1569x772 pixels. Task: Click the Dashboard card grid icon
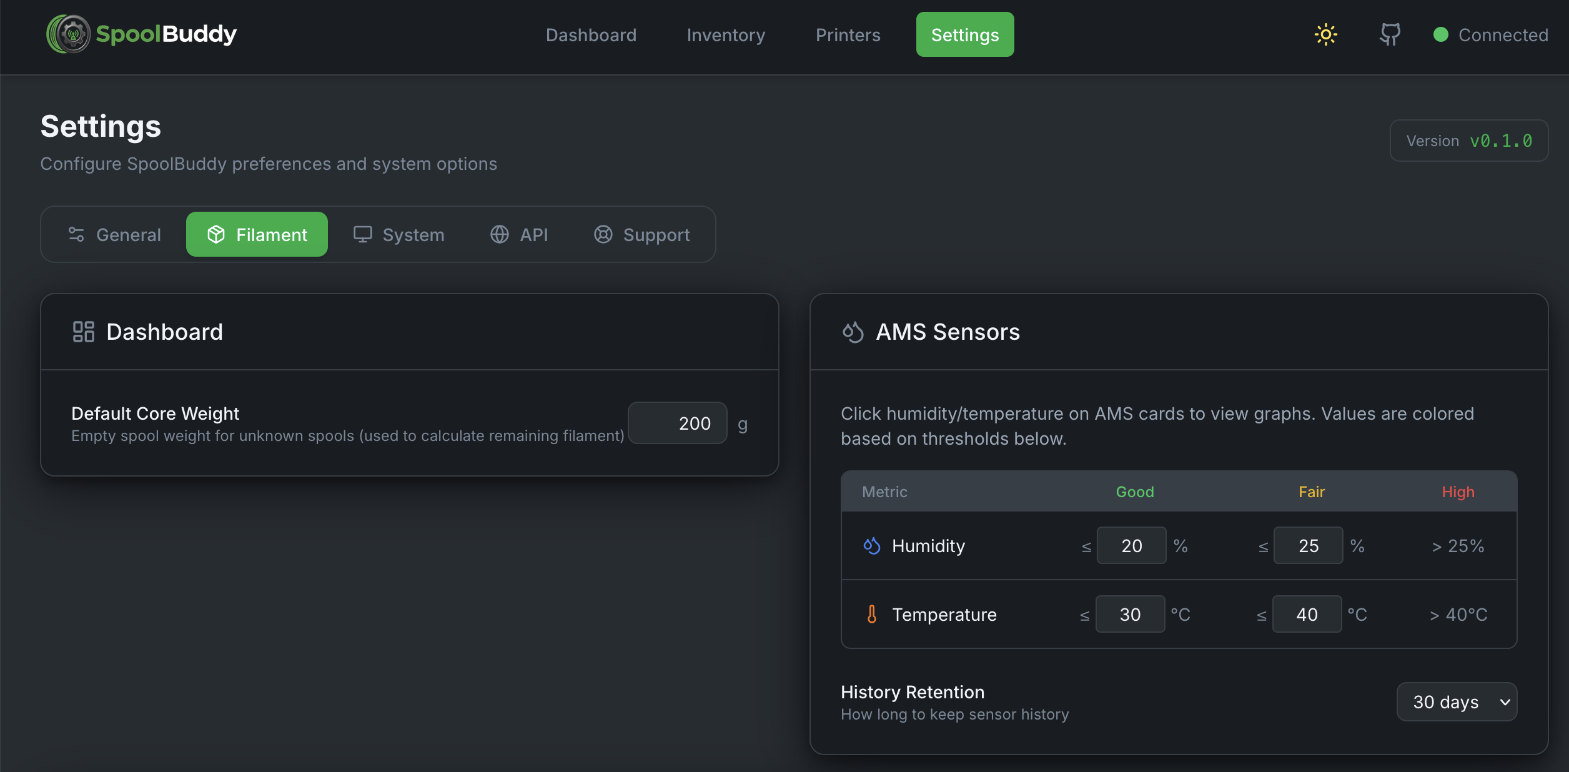[x=83, y=332]
